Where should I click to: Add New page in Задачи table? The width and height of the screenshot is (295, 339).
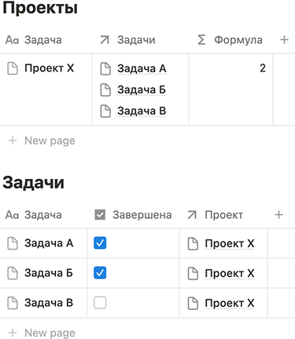[x=42, y=333]
